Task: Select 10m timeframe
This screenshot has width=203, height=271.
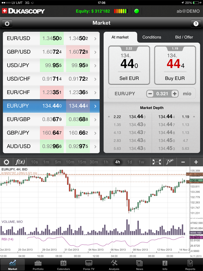Action: pos(70,162)
